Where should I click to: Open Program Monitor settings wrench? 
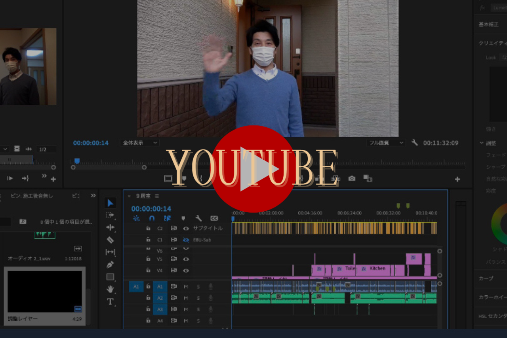click(415, 143)
